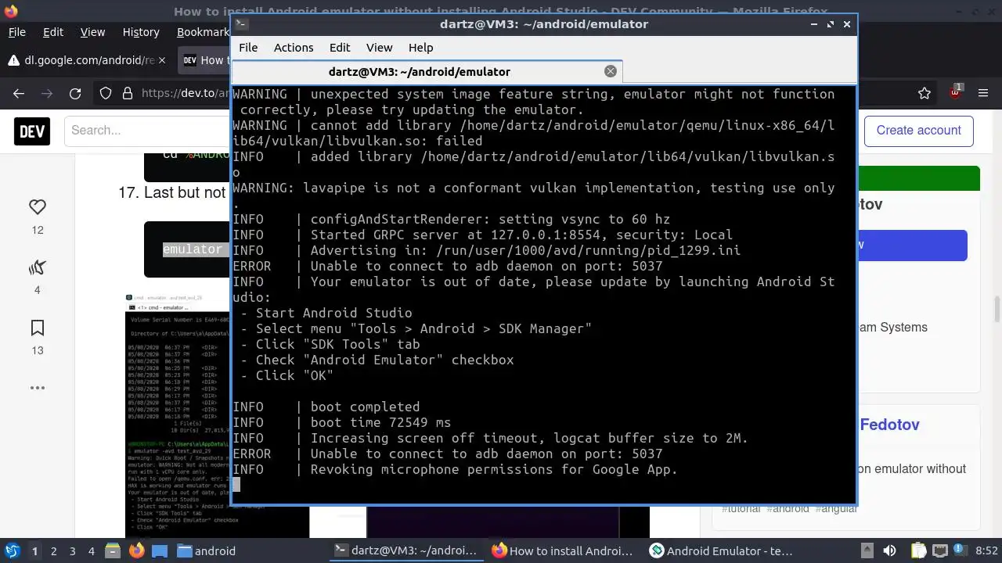Open the terminal Actions menu

pos(294,48)
